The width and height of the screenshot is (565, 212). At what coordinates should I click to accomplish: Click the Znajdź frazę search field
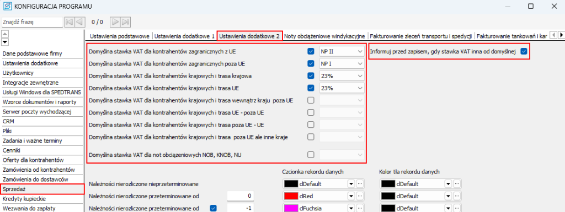pyautogui.click(x=32, y=22)
